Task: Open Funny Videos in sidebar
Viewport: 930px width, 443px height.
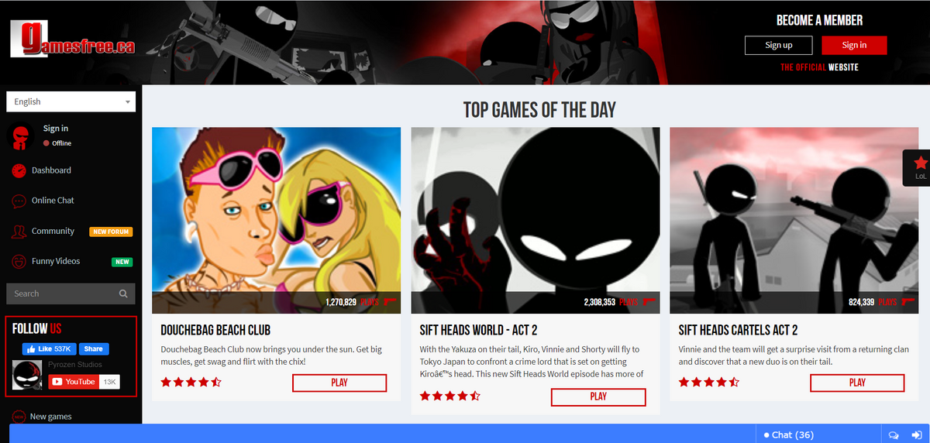Action: click(x=56, y=261)
